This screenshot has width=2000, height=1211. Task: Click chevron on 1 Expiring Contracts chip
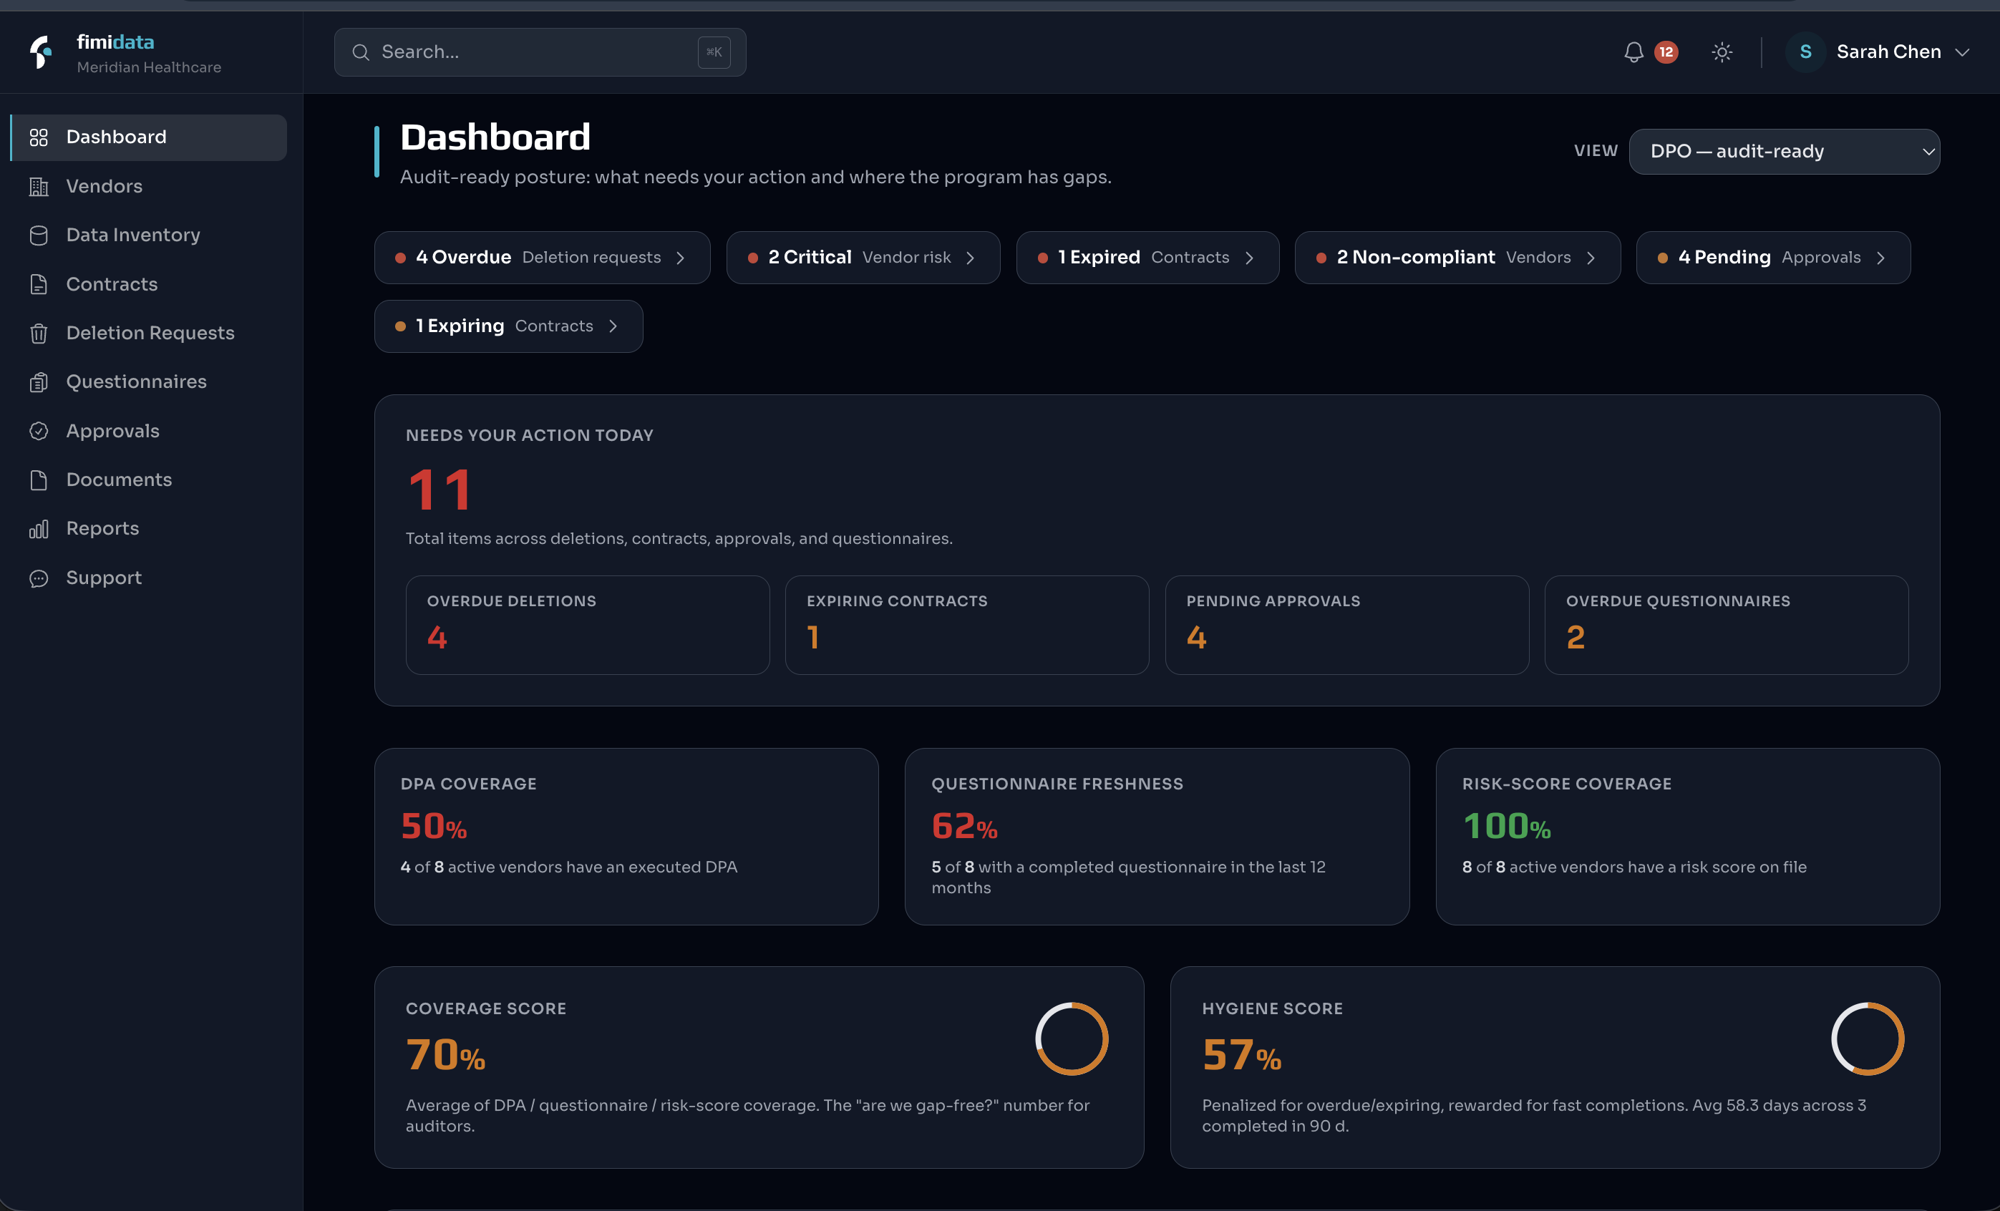613,326
